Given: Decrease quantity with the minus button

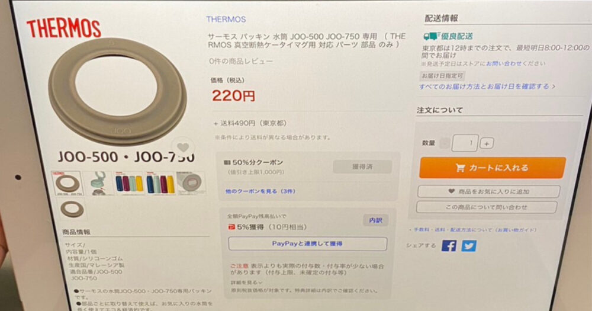Looking at the screenshot, I should click(x=445, y=143).
